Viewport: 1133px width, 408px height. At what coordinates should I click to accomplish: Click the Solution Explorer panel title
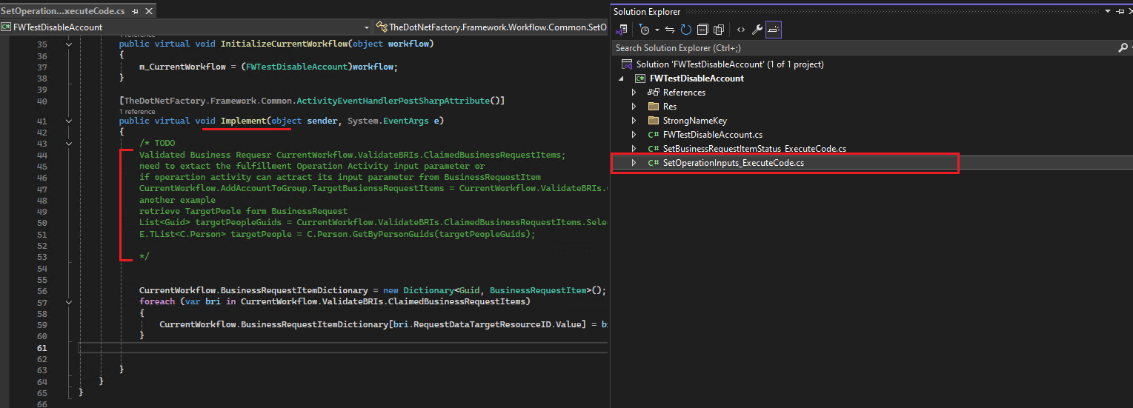(646, 12)
